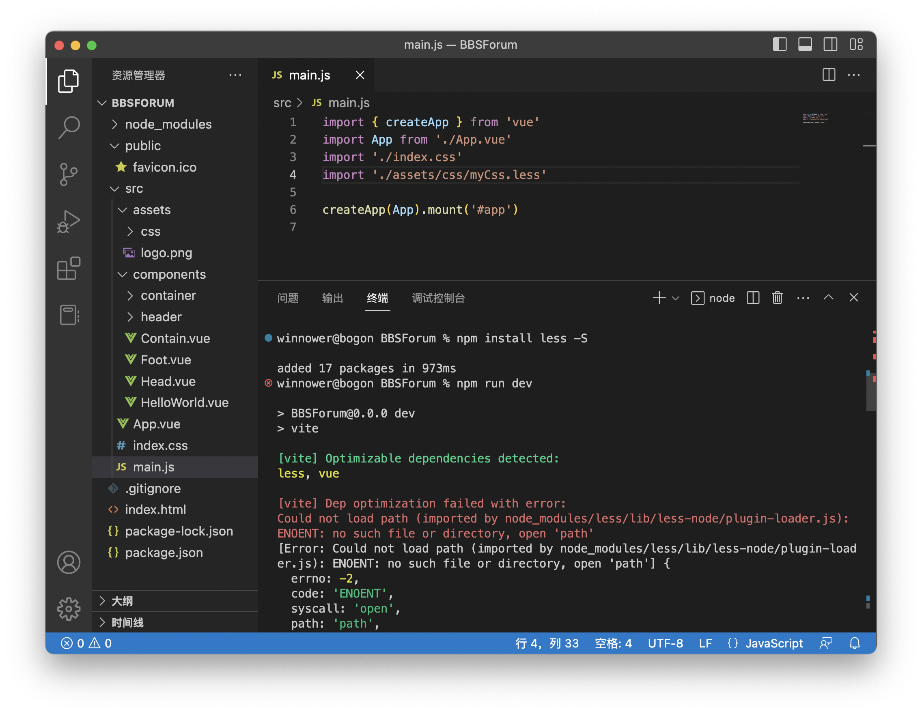Viewport: 922px width, 714px height.
Task: Open new terminal profile dropdown arrow
Action: tap(675, 298)
